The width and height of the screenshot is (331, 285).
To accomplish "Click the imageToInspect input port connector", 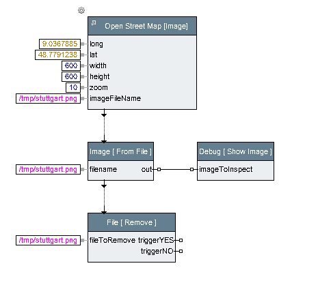I will (x=191, y=169).
